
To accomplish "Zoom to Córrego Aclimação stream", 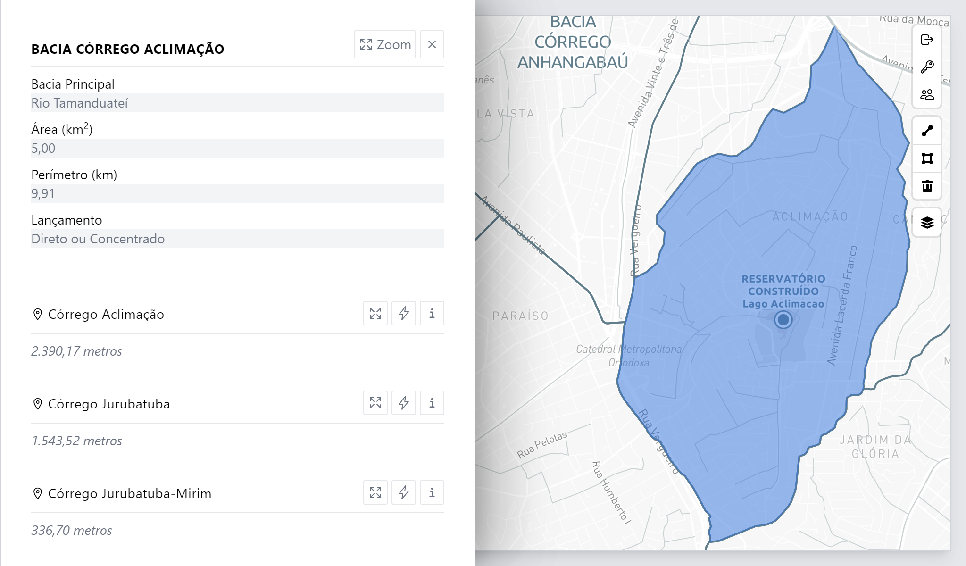I will click(375, 313).
